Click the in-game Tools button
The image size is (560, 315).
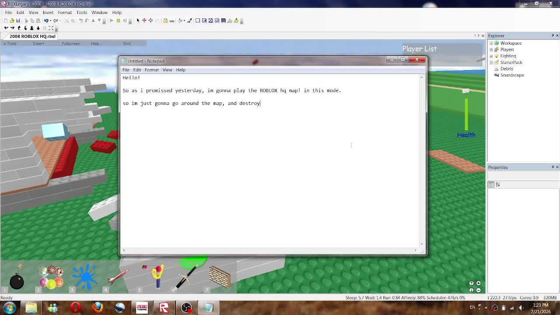10,43
